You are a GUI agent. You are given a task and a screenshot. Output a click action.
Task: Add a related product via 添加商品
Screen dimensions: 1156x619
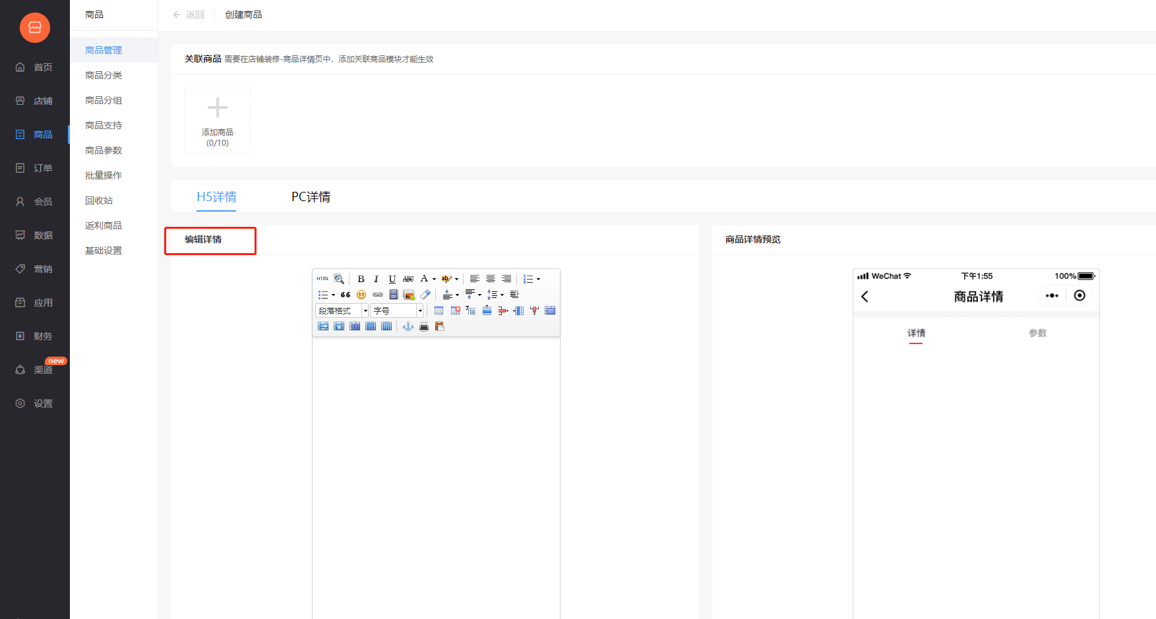[218, 121]
